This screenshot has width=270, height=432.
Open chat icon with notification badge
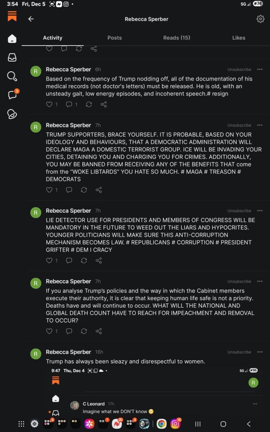[x=12, y=95]
